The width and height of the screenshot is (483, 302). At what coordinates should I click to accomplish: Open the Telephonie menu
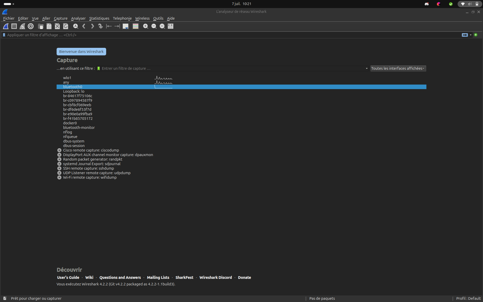point(122,18)
